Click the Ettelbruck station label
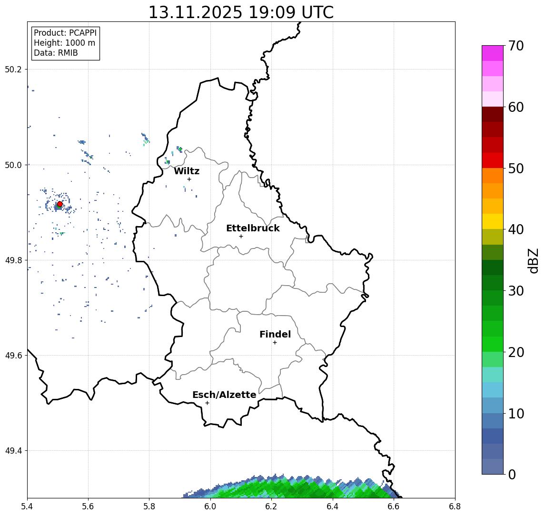This screenshot has height=516, width=545. [253, 228]
